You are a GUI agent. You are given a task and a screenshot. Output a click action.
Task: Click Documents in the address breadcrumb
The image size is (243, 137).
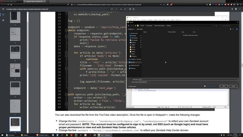click(149, 26)
